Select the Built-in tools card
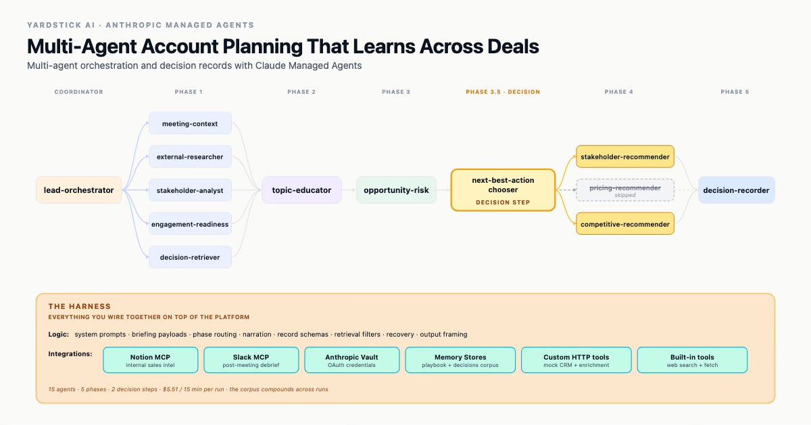Screen dimensions: 811x425 pos(692,360)
